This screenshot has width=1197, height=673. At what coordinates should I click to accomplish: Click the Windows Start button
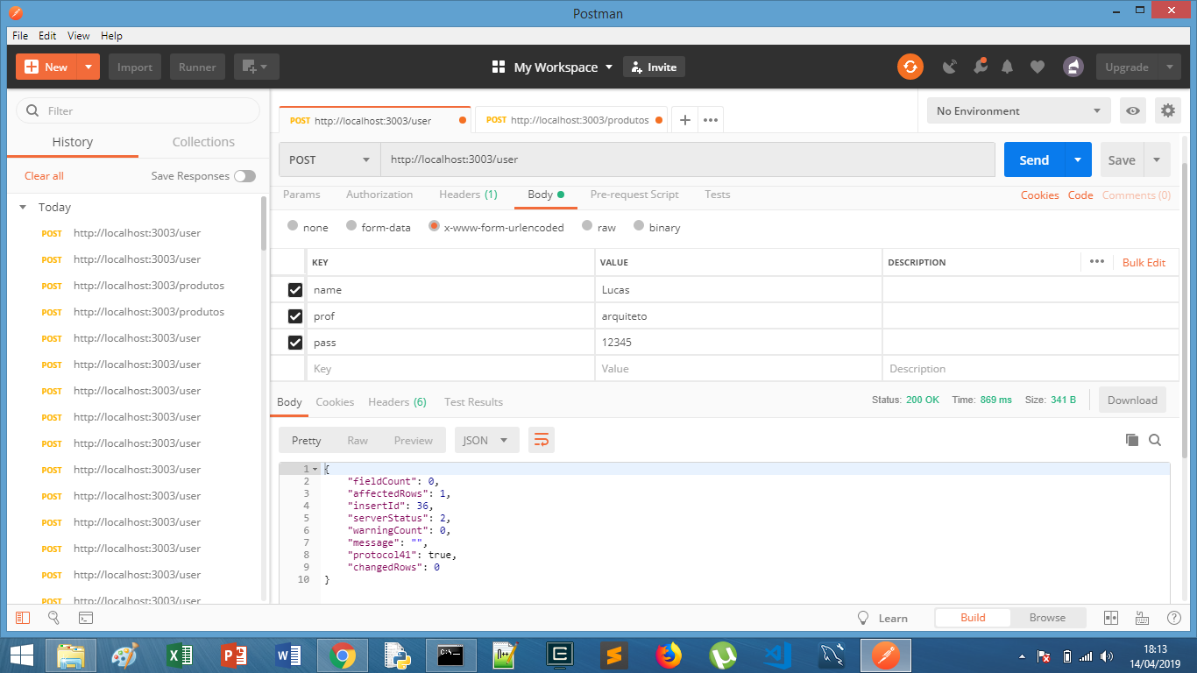click(x=22, y=655)
